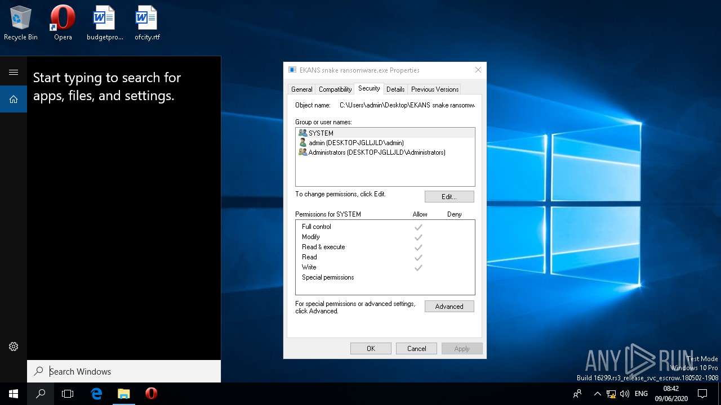
Task: Switch to the Details tab
Action: (x=395, y=89)
